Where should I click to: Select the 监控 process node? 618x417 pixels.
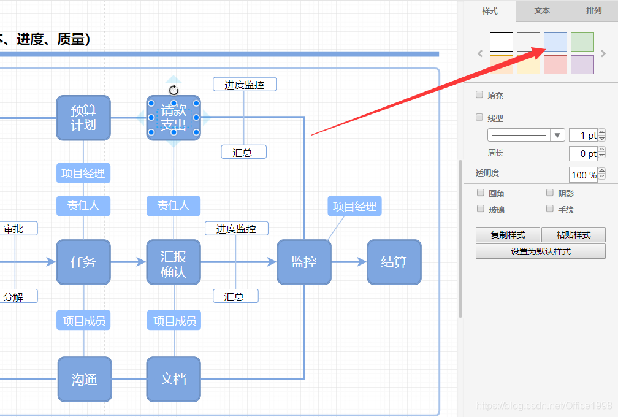(x=304, y=262)
